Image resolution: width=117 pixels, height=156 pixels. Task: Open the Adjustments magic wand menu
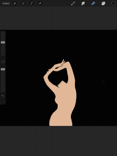click(23, 3)
